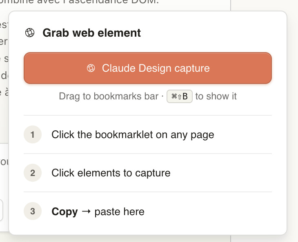Image resolution: width=298 pixels, height=242 pixels.
Task: Click the arrow icon in step 3
Action: 86,211
